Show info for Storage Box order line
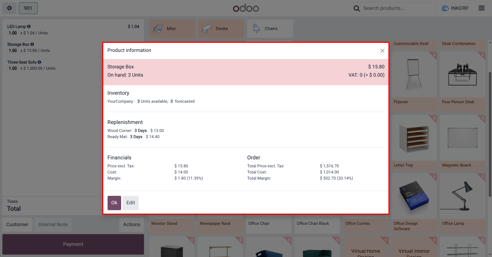 32,44
